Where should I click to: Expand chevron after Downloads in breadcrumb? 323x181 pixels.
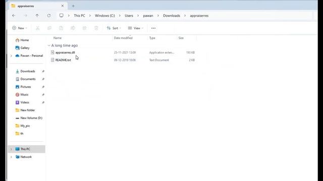pyautogui.click(x=185, y=16)
